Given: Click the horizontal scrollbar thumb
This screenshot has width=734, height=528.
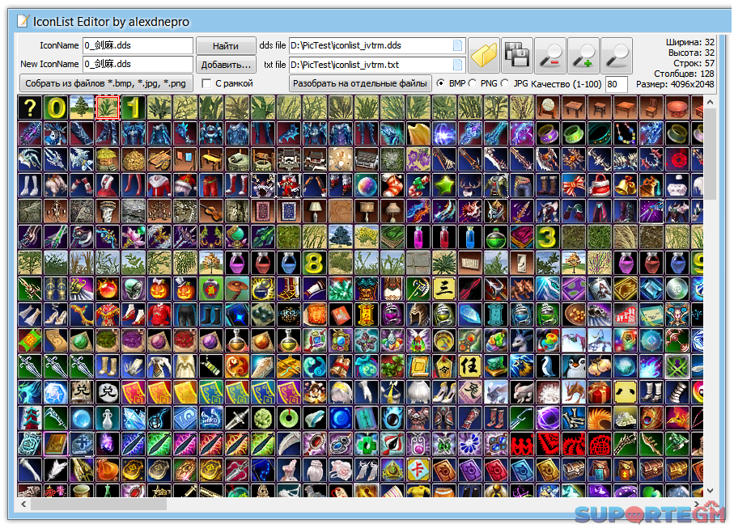Looking at the screenshot, I should (x=99, y=505).
